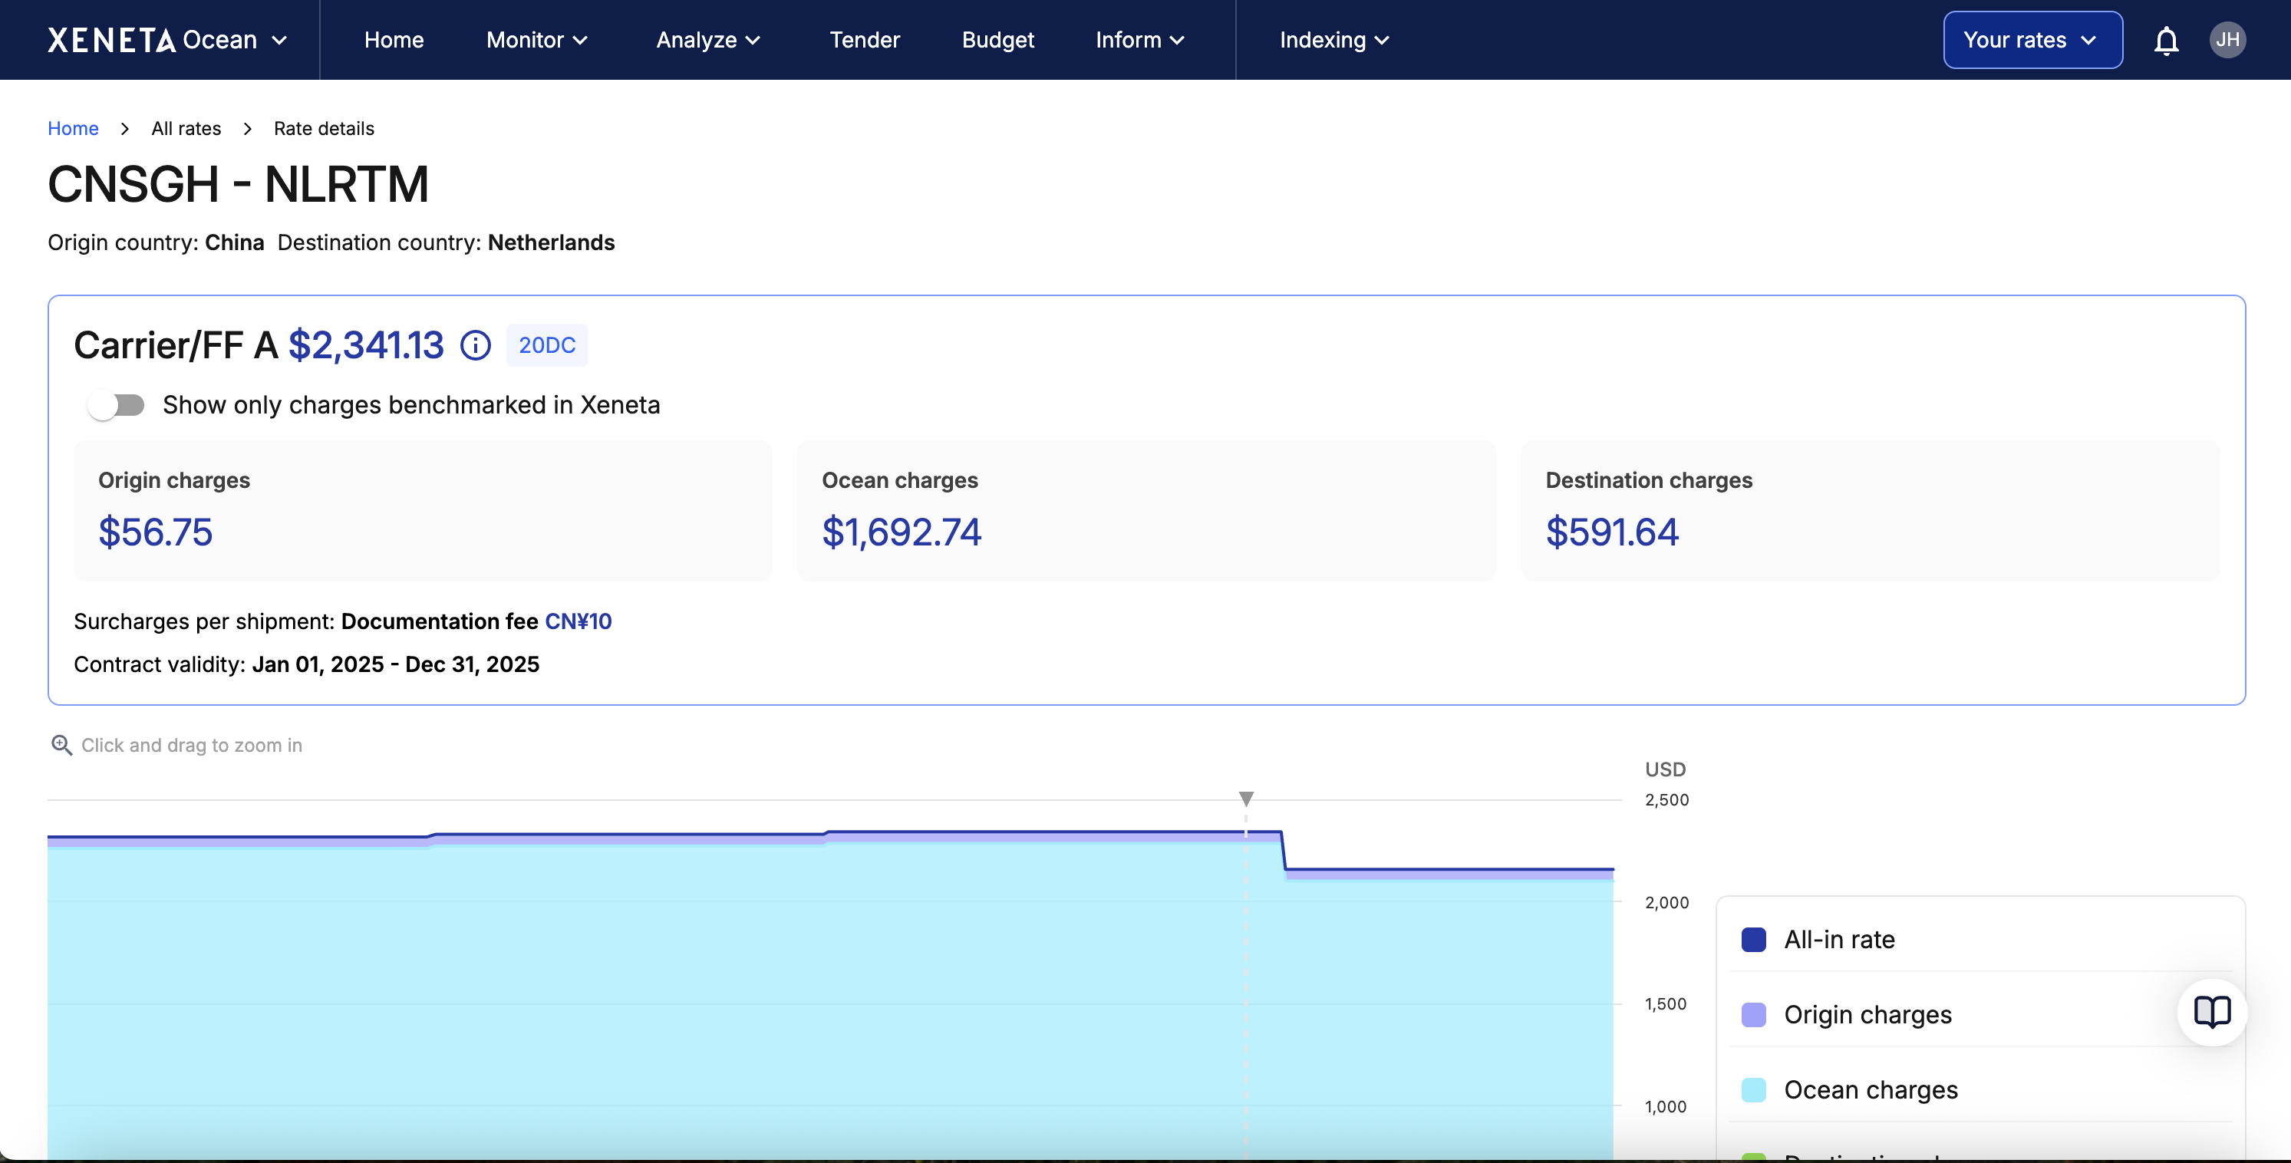Toggle Ocean charges legend series
Viewport: 2291px width, 1163px height.
(1870, 1090)
